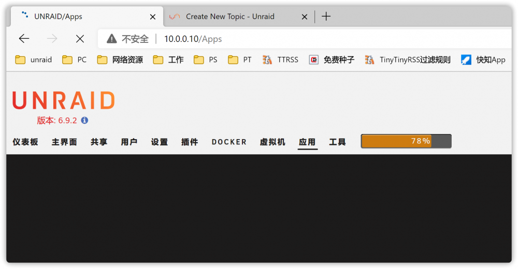
Task: Open the 工具 tools menu
Action: [337, 142]
